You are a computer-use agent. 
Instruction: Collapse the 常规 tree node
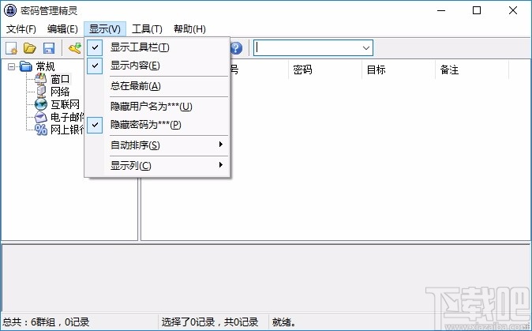[x=12, y=67]
